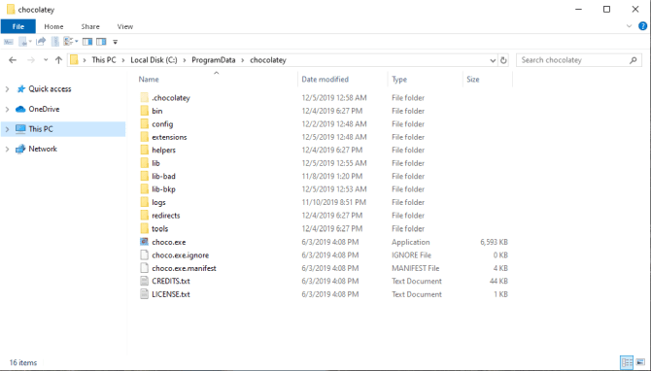The height and width of the screenshot is (371, 651).
Task: Open the Recent locations chevron
Action: click(x=46, y=60)
